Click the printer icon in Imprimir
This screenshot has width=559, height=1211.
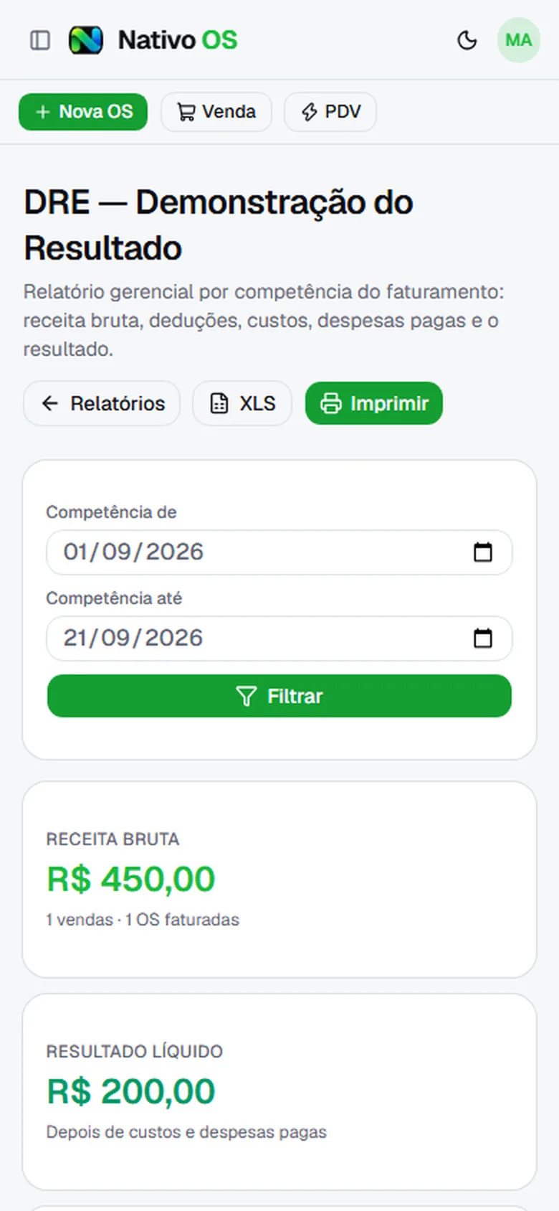tap(330, 403)
